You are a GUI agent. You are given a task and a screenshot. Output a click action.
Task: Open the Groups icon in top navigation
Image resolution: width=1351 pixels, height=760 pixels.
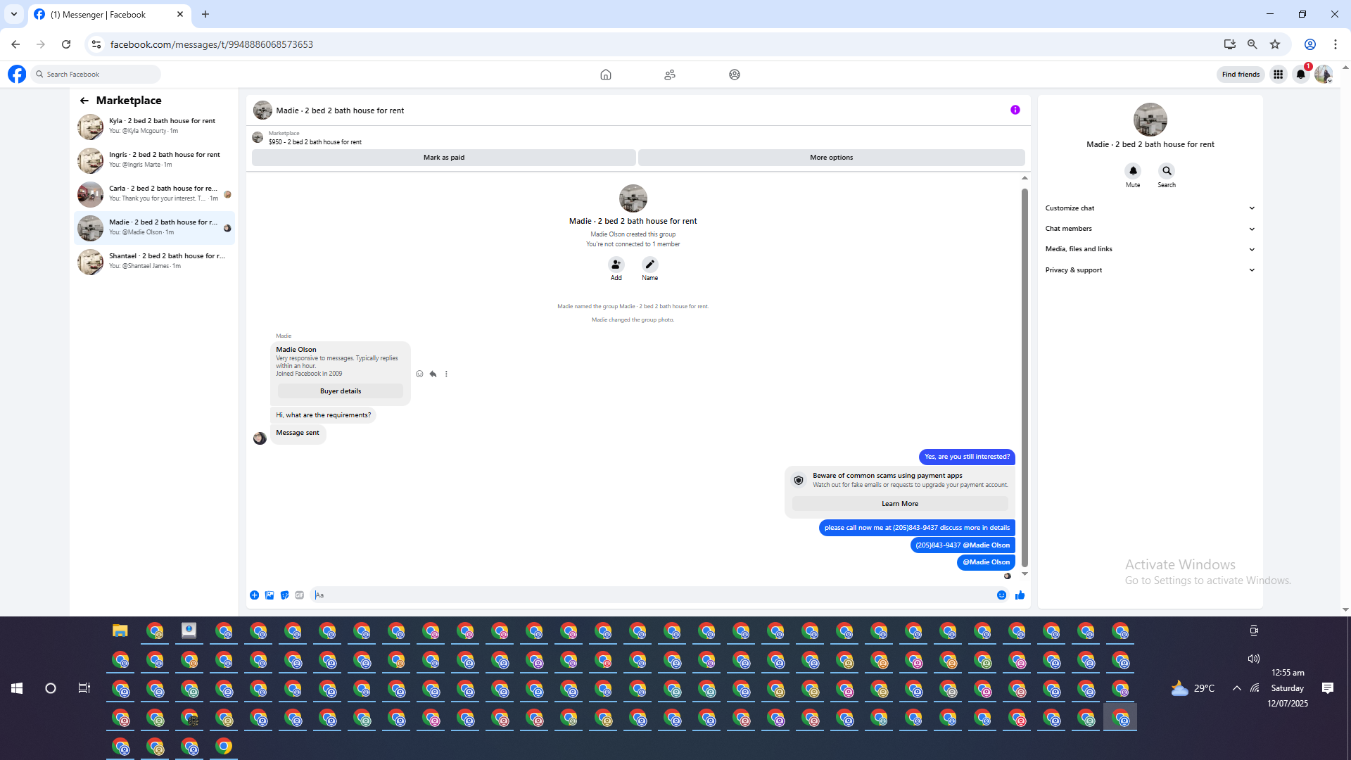(x=735, y=75)
